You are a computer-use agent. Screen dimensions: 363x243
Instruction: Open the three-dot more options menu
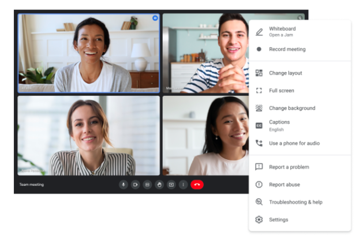(x=184, y=185)
